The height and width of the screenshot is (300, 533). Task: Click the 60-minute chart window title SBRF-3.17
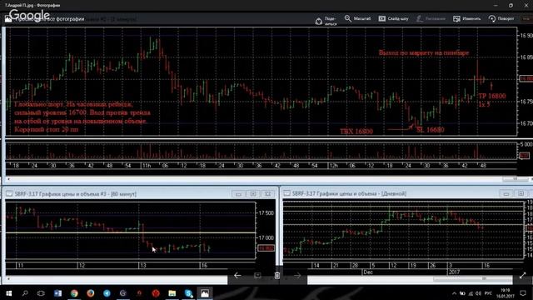click(76, 194)
